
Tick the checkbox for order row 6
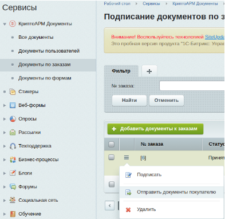click(111, 157)
